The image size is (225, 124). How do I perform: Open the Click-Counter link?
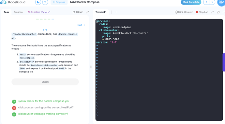pos(184,12)
